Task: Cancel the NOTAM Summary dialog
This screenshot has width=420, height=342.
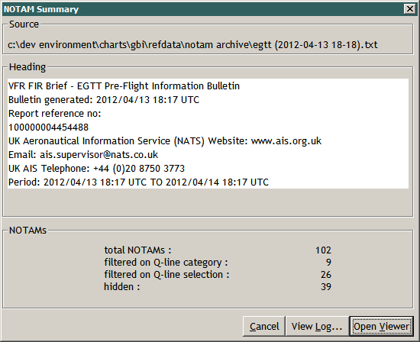Action: (264, 326)
